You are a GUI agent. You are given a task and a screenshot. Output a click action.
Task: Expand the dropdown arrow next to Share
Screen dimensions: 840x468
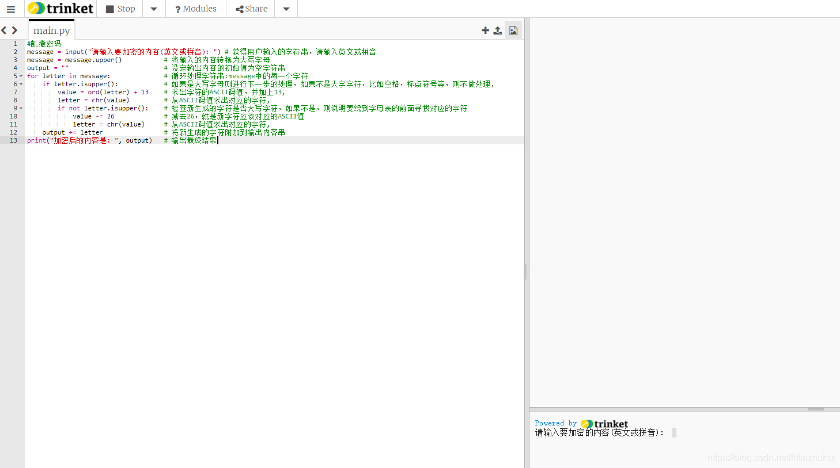click(x=286, y=9)
